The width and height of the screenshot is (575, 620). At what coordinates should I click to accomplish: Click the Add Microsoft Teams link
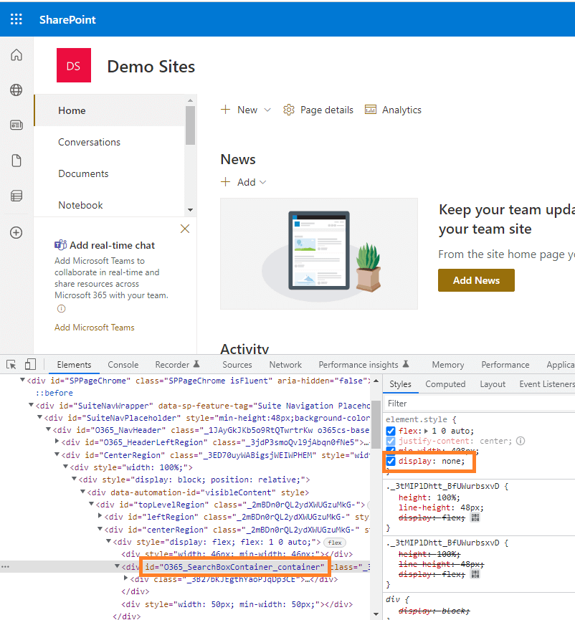pos(94,327)
